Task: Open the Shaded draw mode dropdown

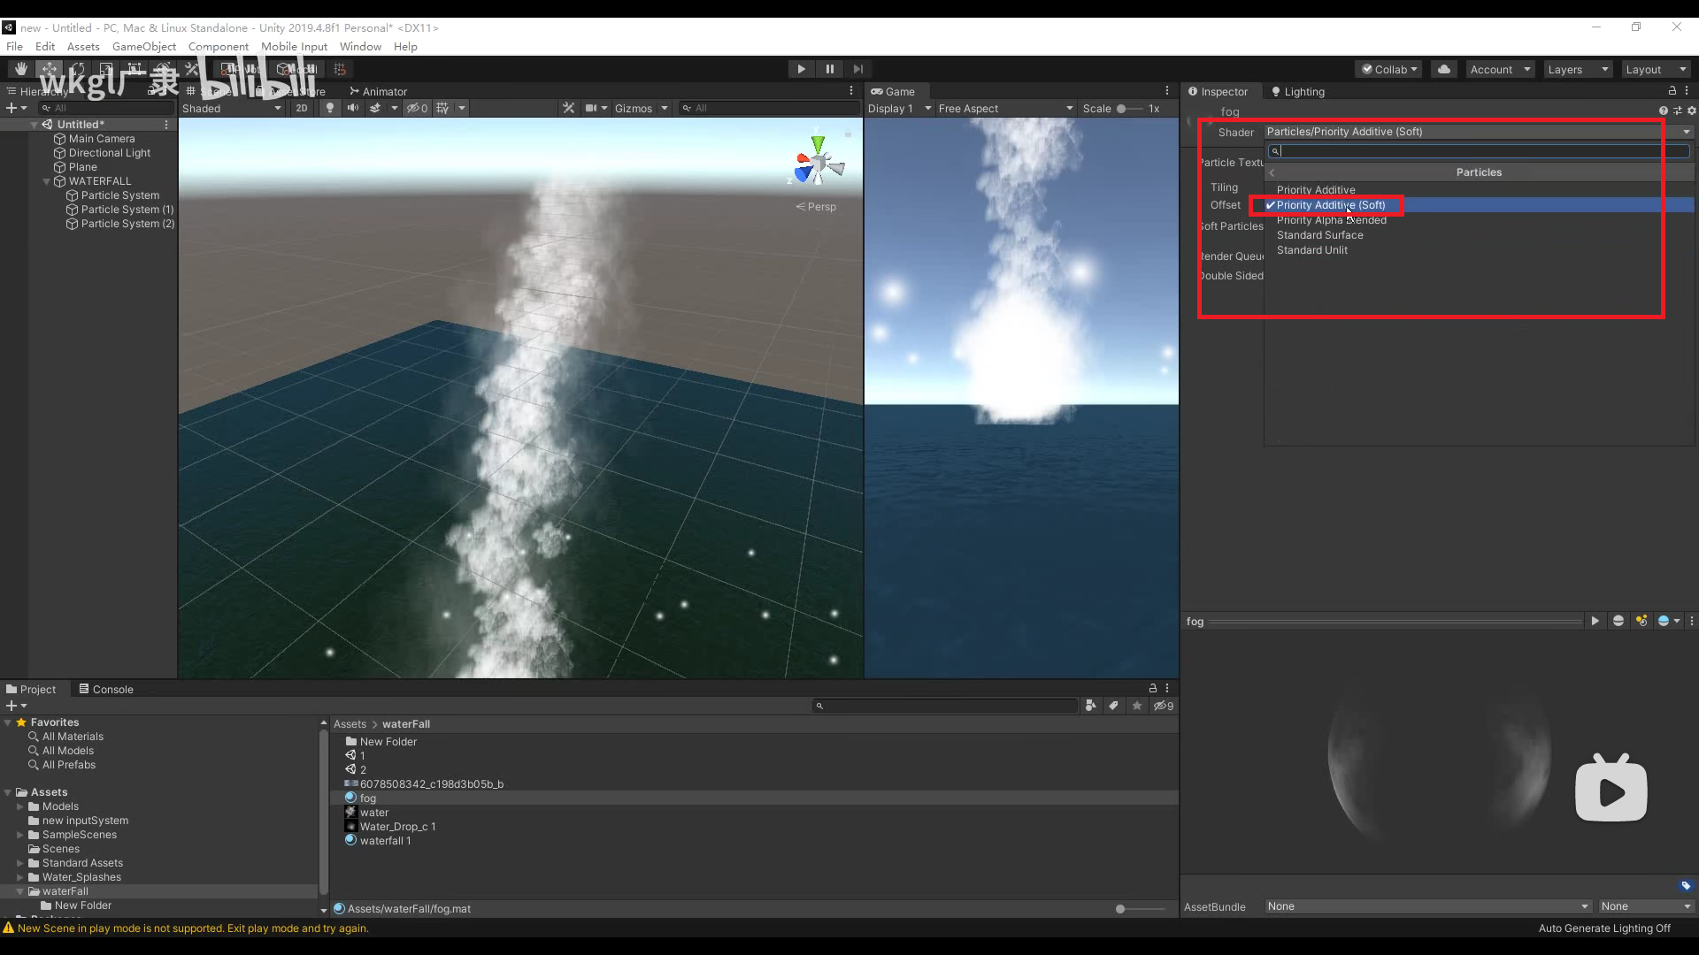Action: [x=230, y=108]
